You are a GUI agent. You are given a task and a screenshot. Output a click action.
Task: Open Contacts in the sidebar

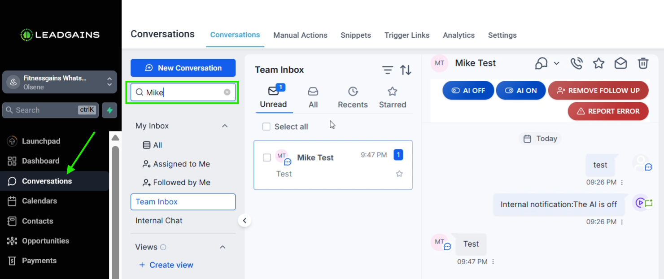pos(31,221)
